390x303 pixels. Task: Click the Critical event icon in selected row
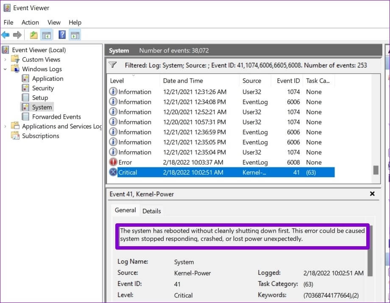113,172
